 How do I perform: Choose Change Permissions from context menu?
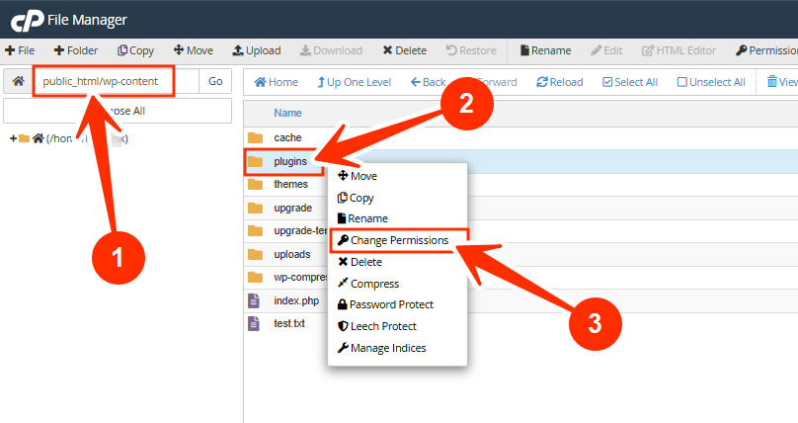(x=393, y=240)
